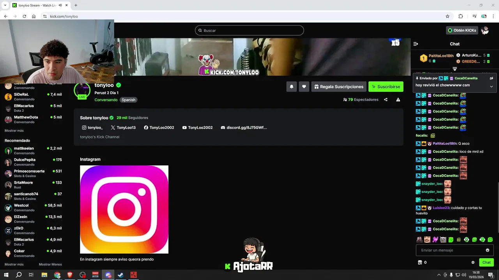Open the large Instagram logo panel
The image size is (499, 280).
point(124,209)
